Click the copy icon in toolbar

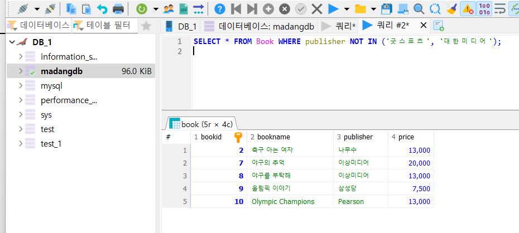click(x=71, y=9)
